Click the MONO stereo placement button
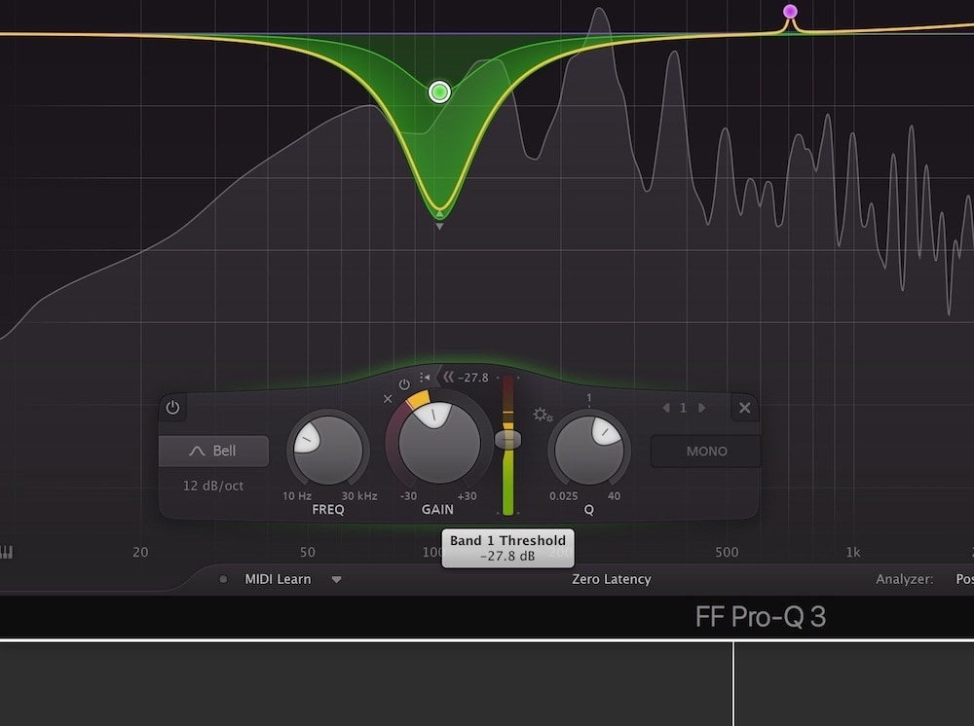 coord(706,452)
